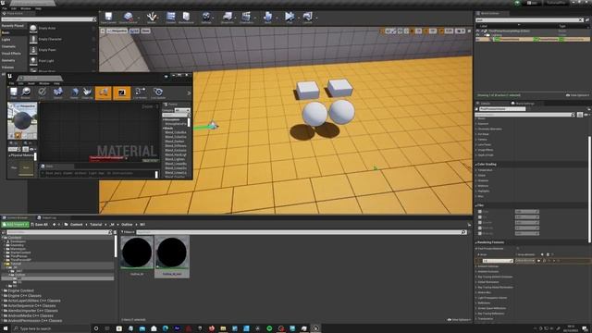592x333 pixels.
Task: Select the Point Light placement icon
Action: [33, 61]
